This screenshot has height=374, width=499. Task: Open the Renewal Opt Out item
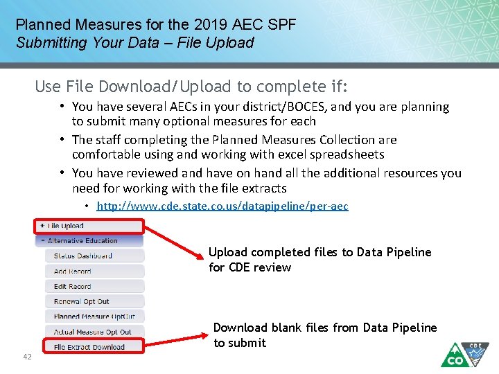(x=81, y=302)
